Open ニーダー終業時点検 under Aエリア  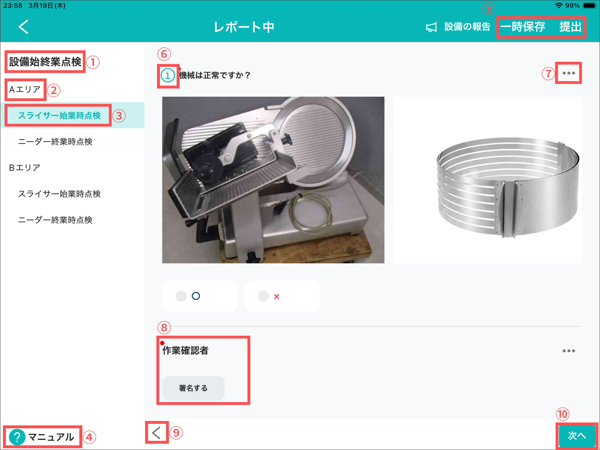(55, 142)
